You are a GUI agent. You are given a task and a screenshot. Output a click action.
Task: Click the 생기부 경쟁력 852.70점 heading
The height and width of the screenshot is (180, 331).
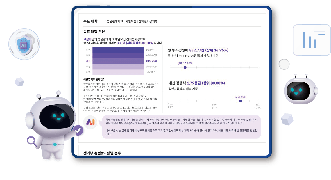(x=198, y=50)
